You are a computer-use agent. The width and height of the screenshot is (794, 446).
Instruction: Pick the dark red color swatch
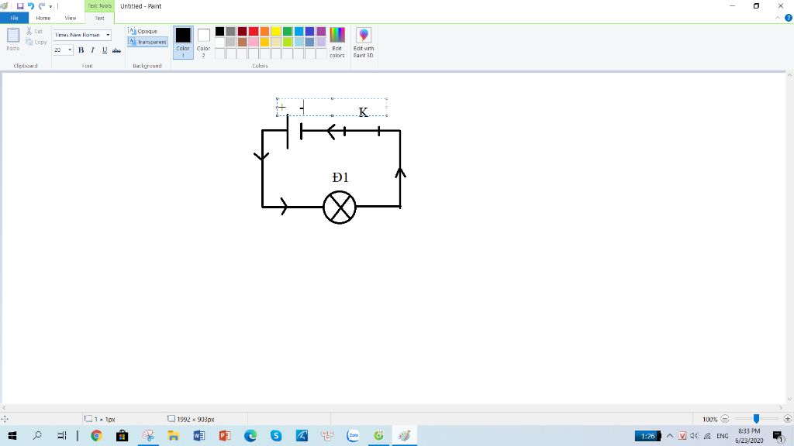click(x=242, y=31)
